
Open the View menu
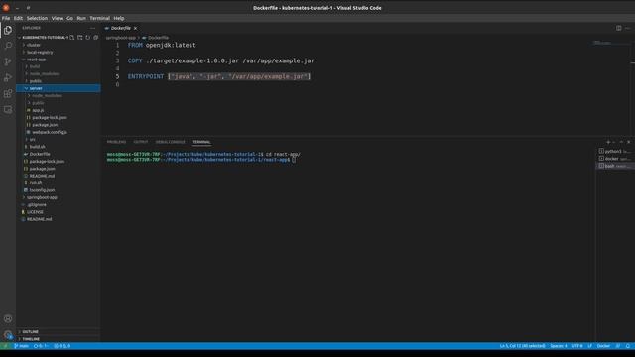(57, 18)
